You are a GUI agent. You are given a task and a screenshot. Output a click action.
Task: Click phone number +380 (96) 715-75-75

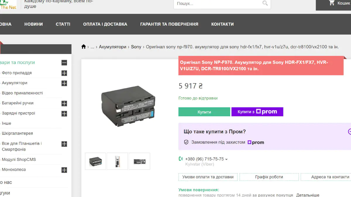[x=204, y=159]
